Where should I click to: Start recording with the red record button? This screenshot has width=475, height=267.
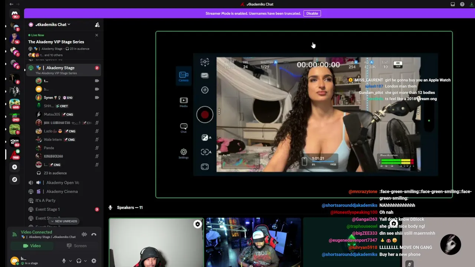(x=205, y=115)
